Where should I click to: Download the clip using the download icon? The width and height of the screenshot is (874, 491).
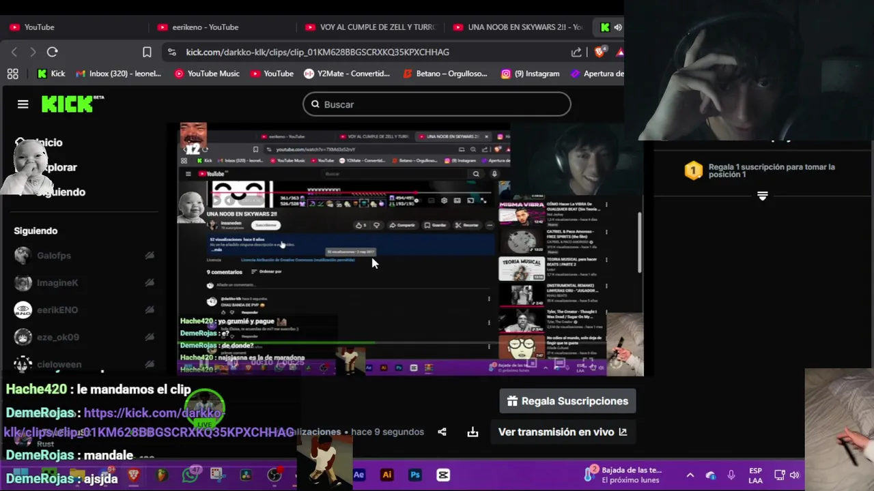coord(473,432)
